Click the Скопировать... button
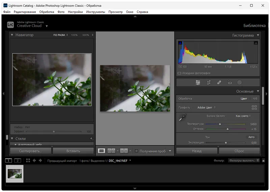The width and height of the screenshot is (270, 192). coord(30,151)
